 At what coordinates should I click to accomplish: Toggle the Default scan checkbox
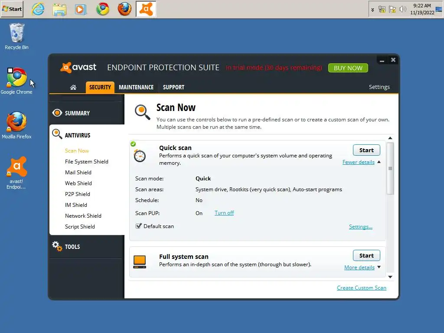click(138, 226)
